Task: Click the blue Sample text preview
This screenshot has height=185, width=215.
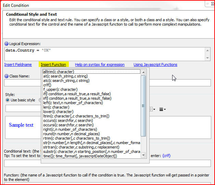Action: [21, 125]
